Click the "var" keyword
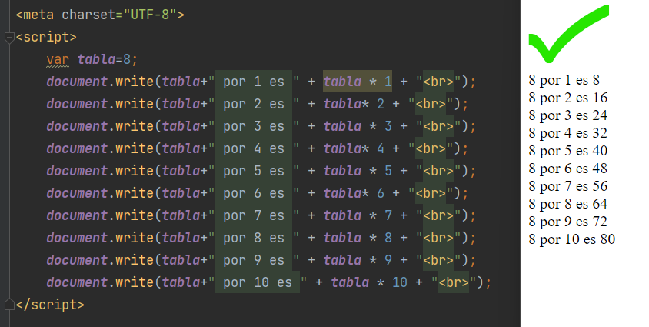The height and width of the screenshot is (327, 649). (58, 58)
